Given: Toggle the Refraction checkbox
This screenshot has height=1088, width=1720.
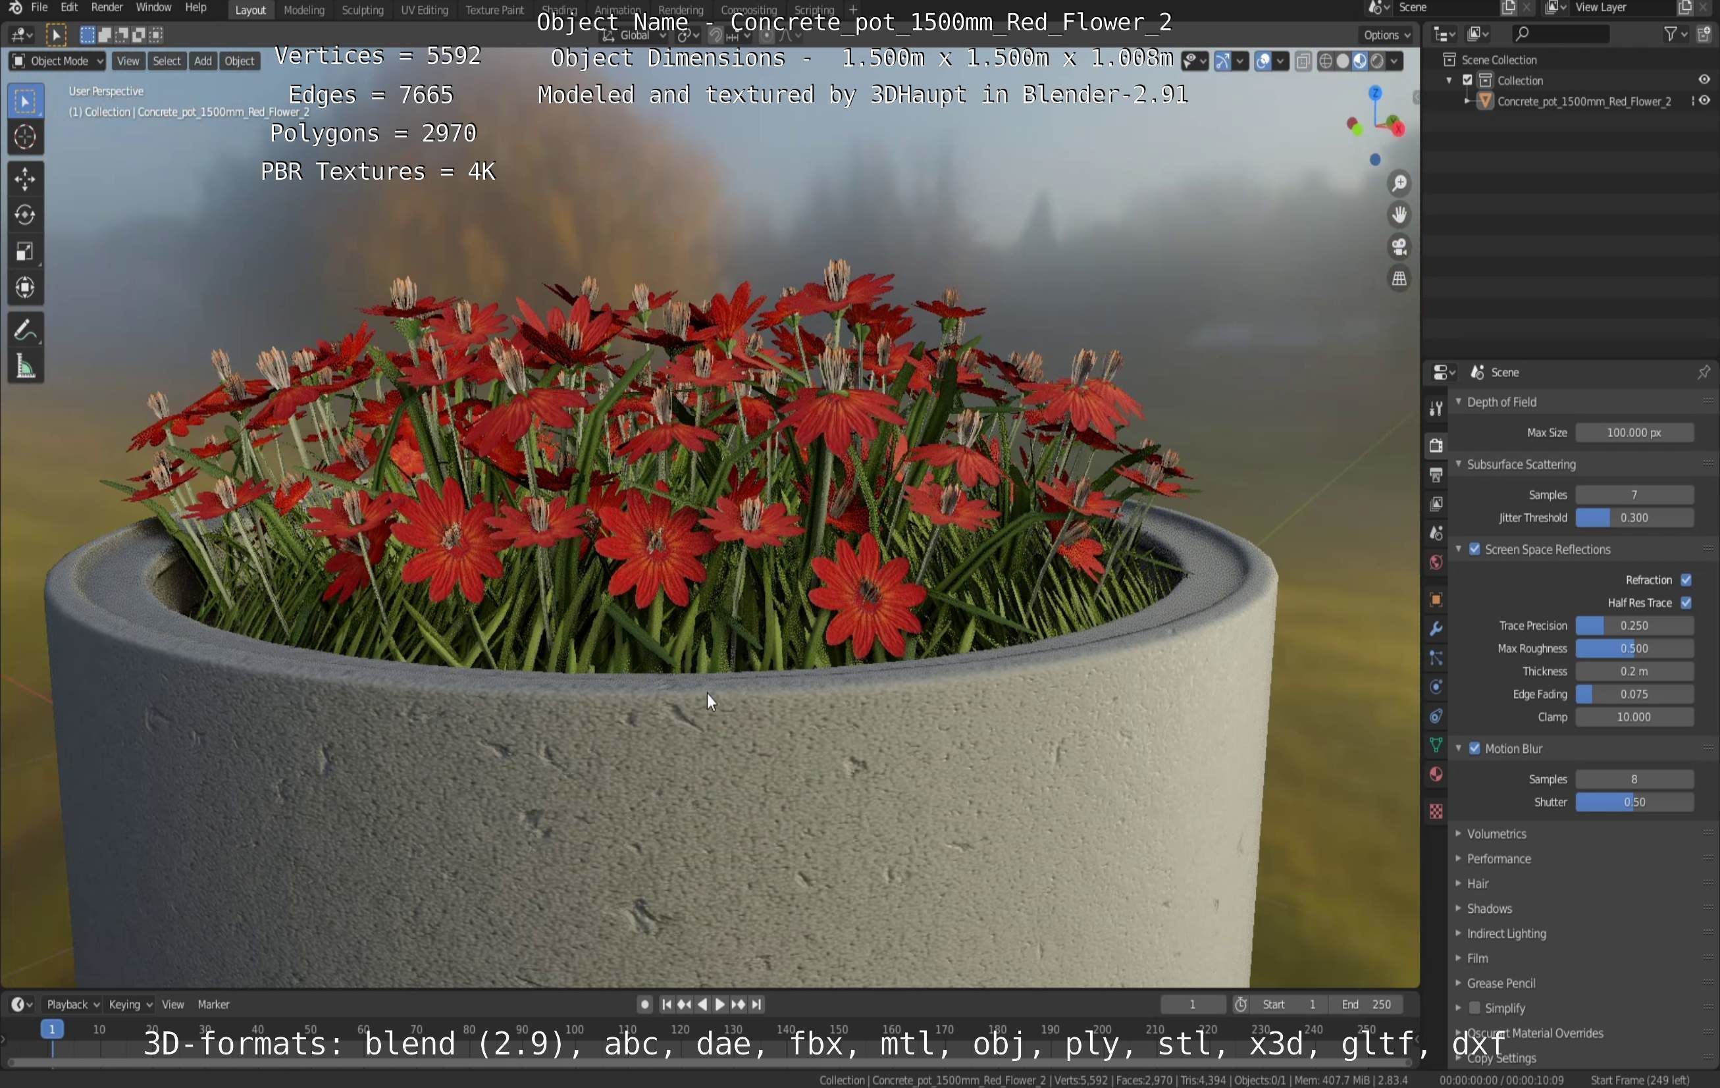Looking at the screenshot, I should point(1686,580).
